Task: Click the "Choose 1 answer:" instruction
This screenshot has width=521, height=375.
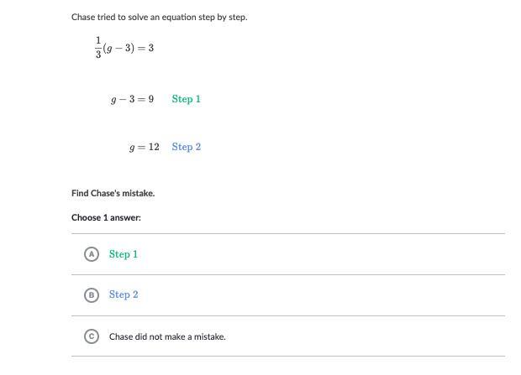Action: point(106,217)
